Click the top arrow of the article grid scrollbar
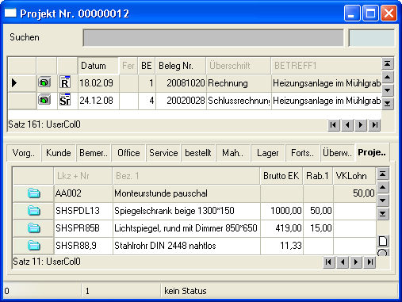Image resolution: width=402 pixels, height=302 pixels. [383, 174]
